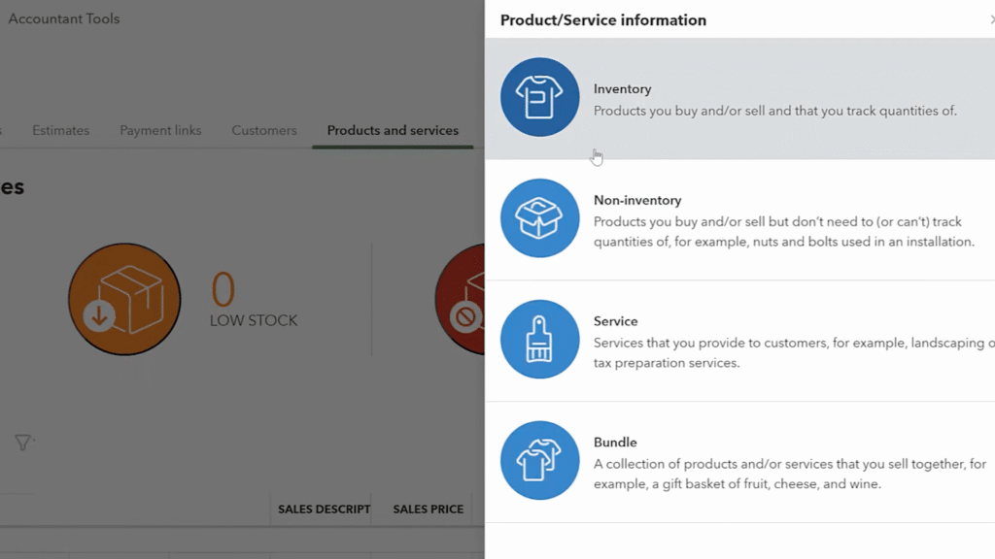Image resolution: width=995 pixels, height=559 pixels.
Task: Select the Inventory product type
Action: tap(623, 89)
